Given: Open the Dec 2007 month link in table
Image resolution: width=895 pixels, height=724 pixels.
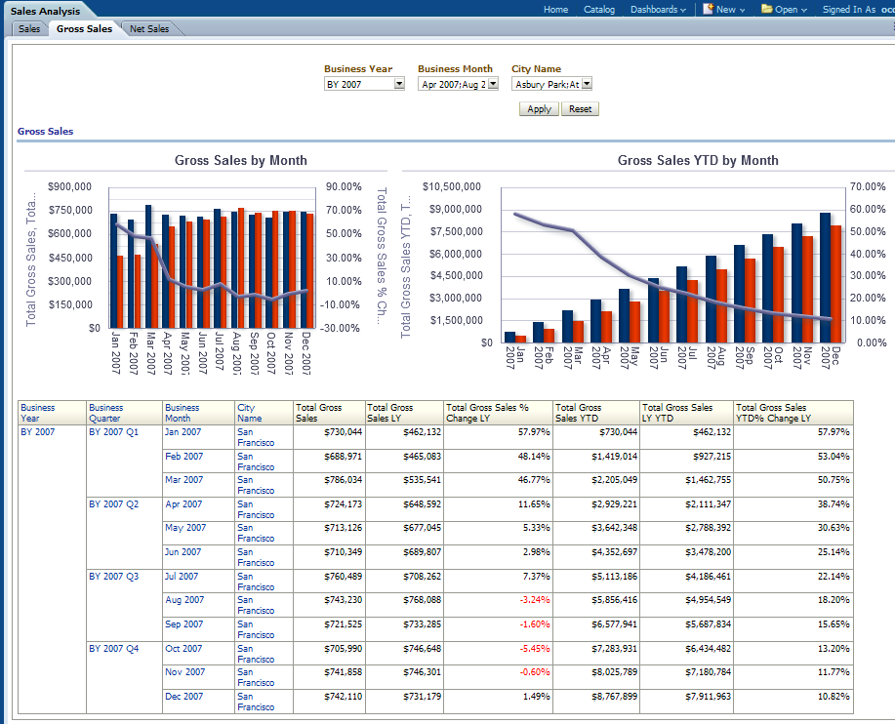Looking at the screenshot, I should pyautogui.click(x=183, y=697).
